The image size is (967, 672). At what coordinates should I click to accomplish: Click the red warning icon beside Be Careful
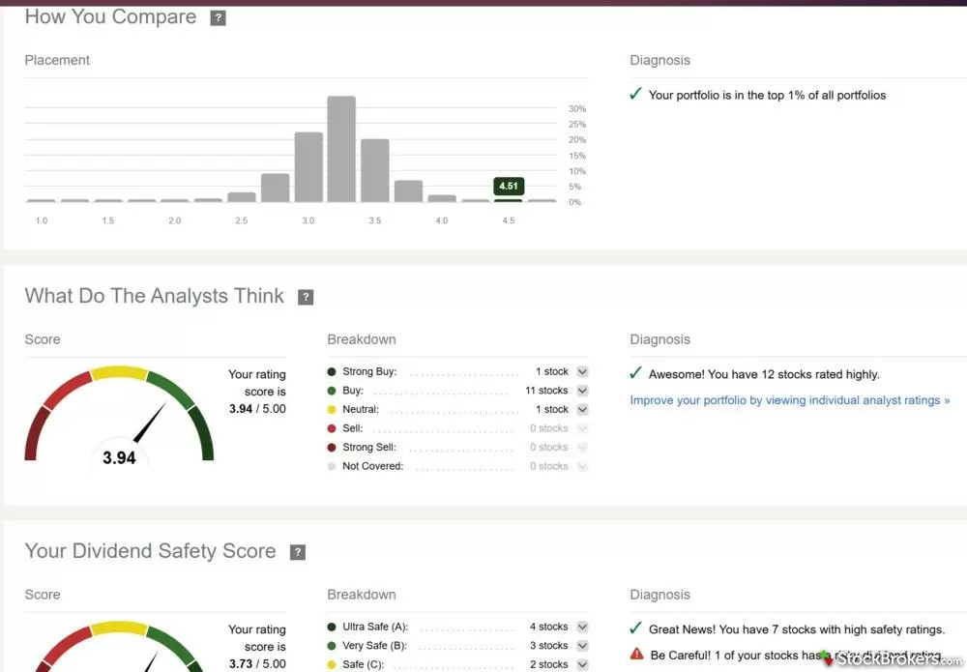pos(636,655)
